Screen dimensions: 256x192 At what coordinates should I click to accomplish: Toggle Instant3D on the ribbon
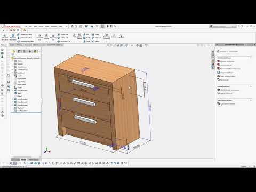(121, 36)
